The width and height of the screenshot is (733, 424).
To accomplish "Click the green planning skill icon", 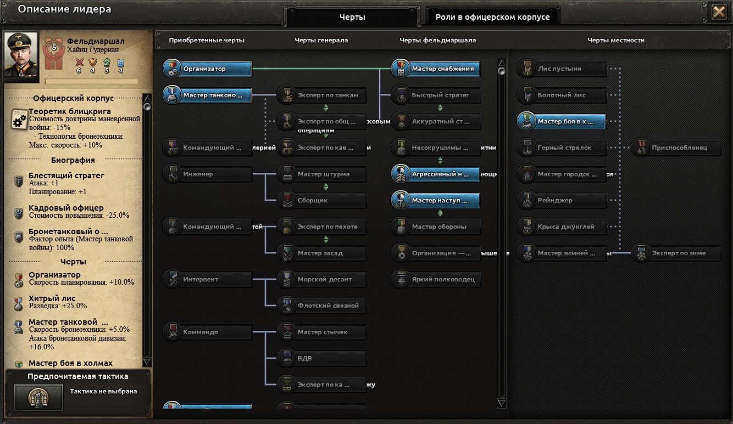I will tap(107, 63).
